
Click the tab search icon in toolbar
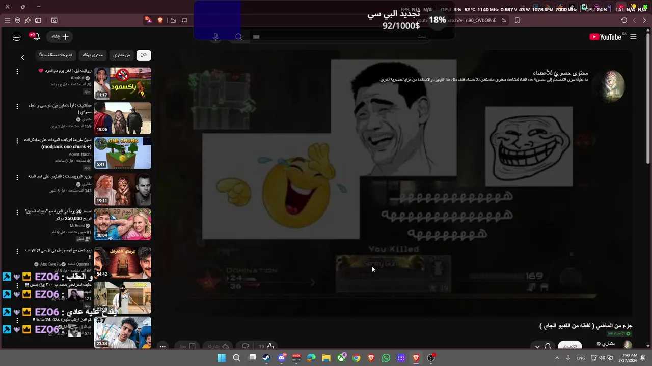54,20
